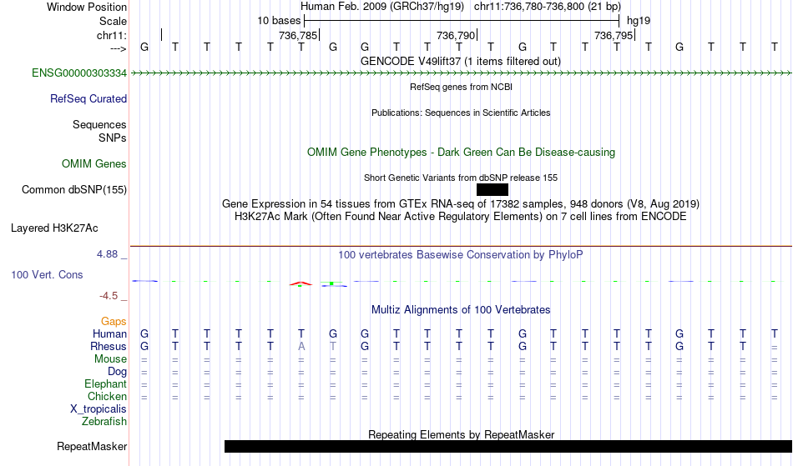Click the 10 bases scale bar
This screenshot has width=793, height=466.
[x=462, y=21]
